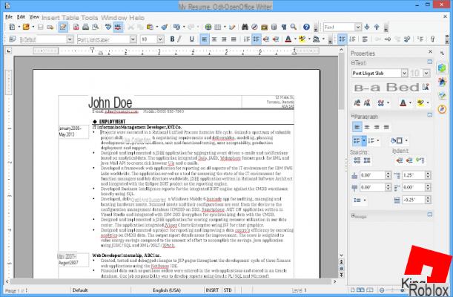The width and height of the screenshot is (453, 297).
Task: Open the Navigator compass icon in toolbar
Action: click(254, 27)
